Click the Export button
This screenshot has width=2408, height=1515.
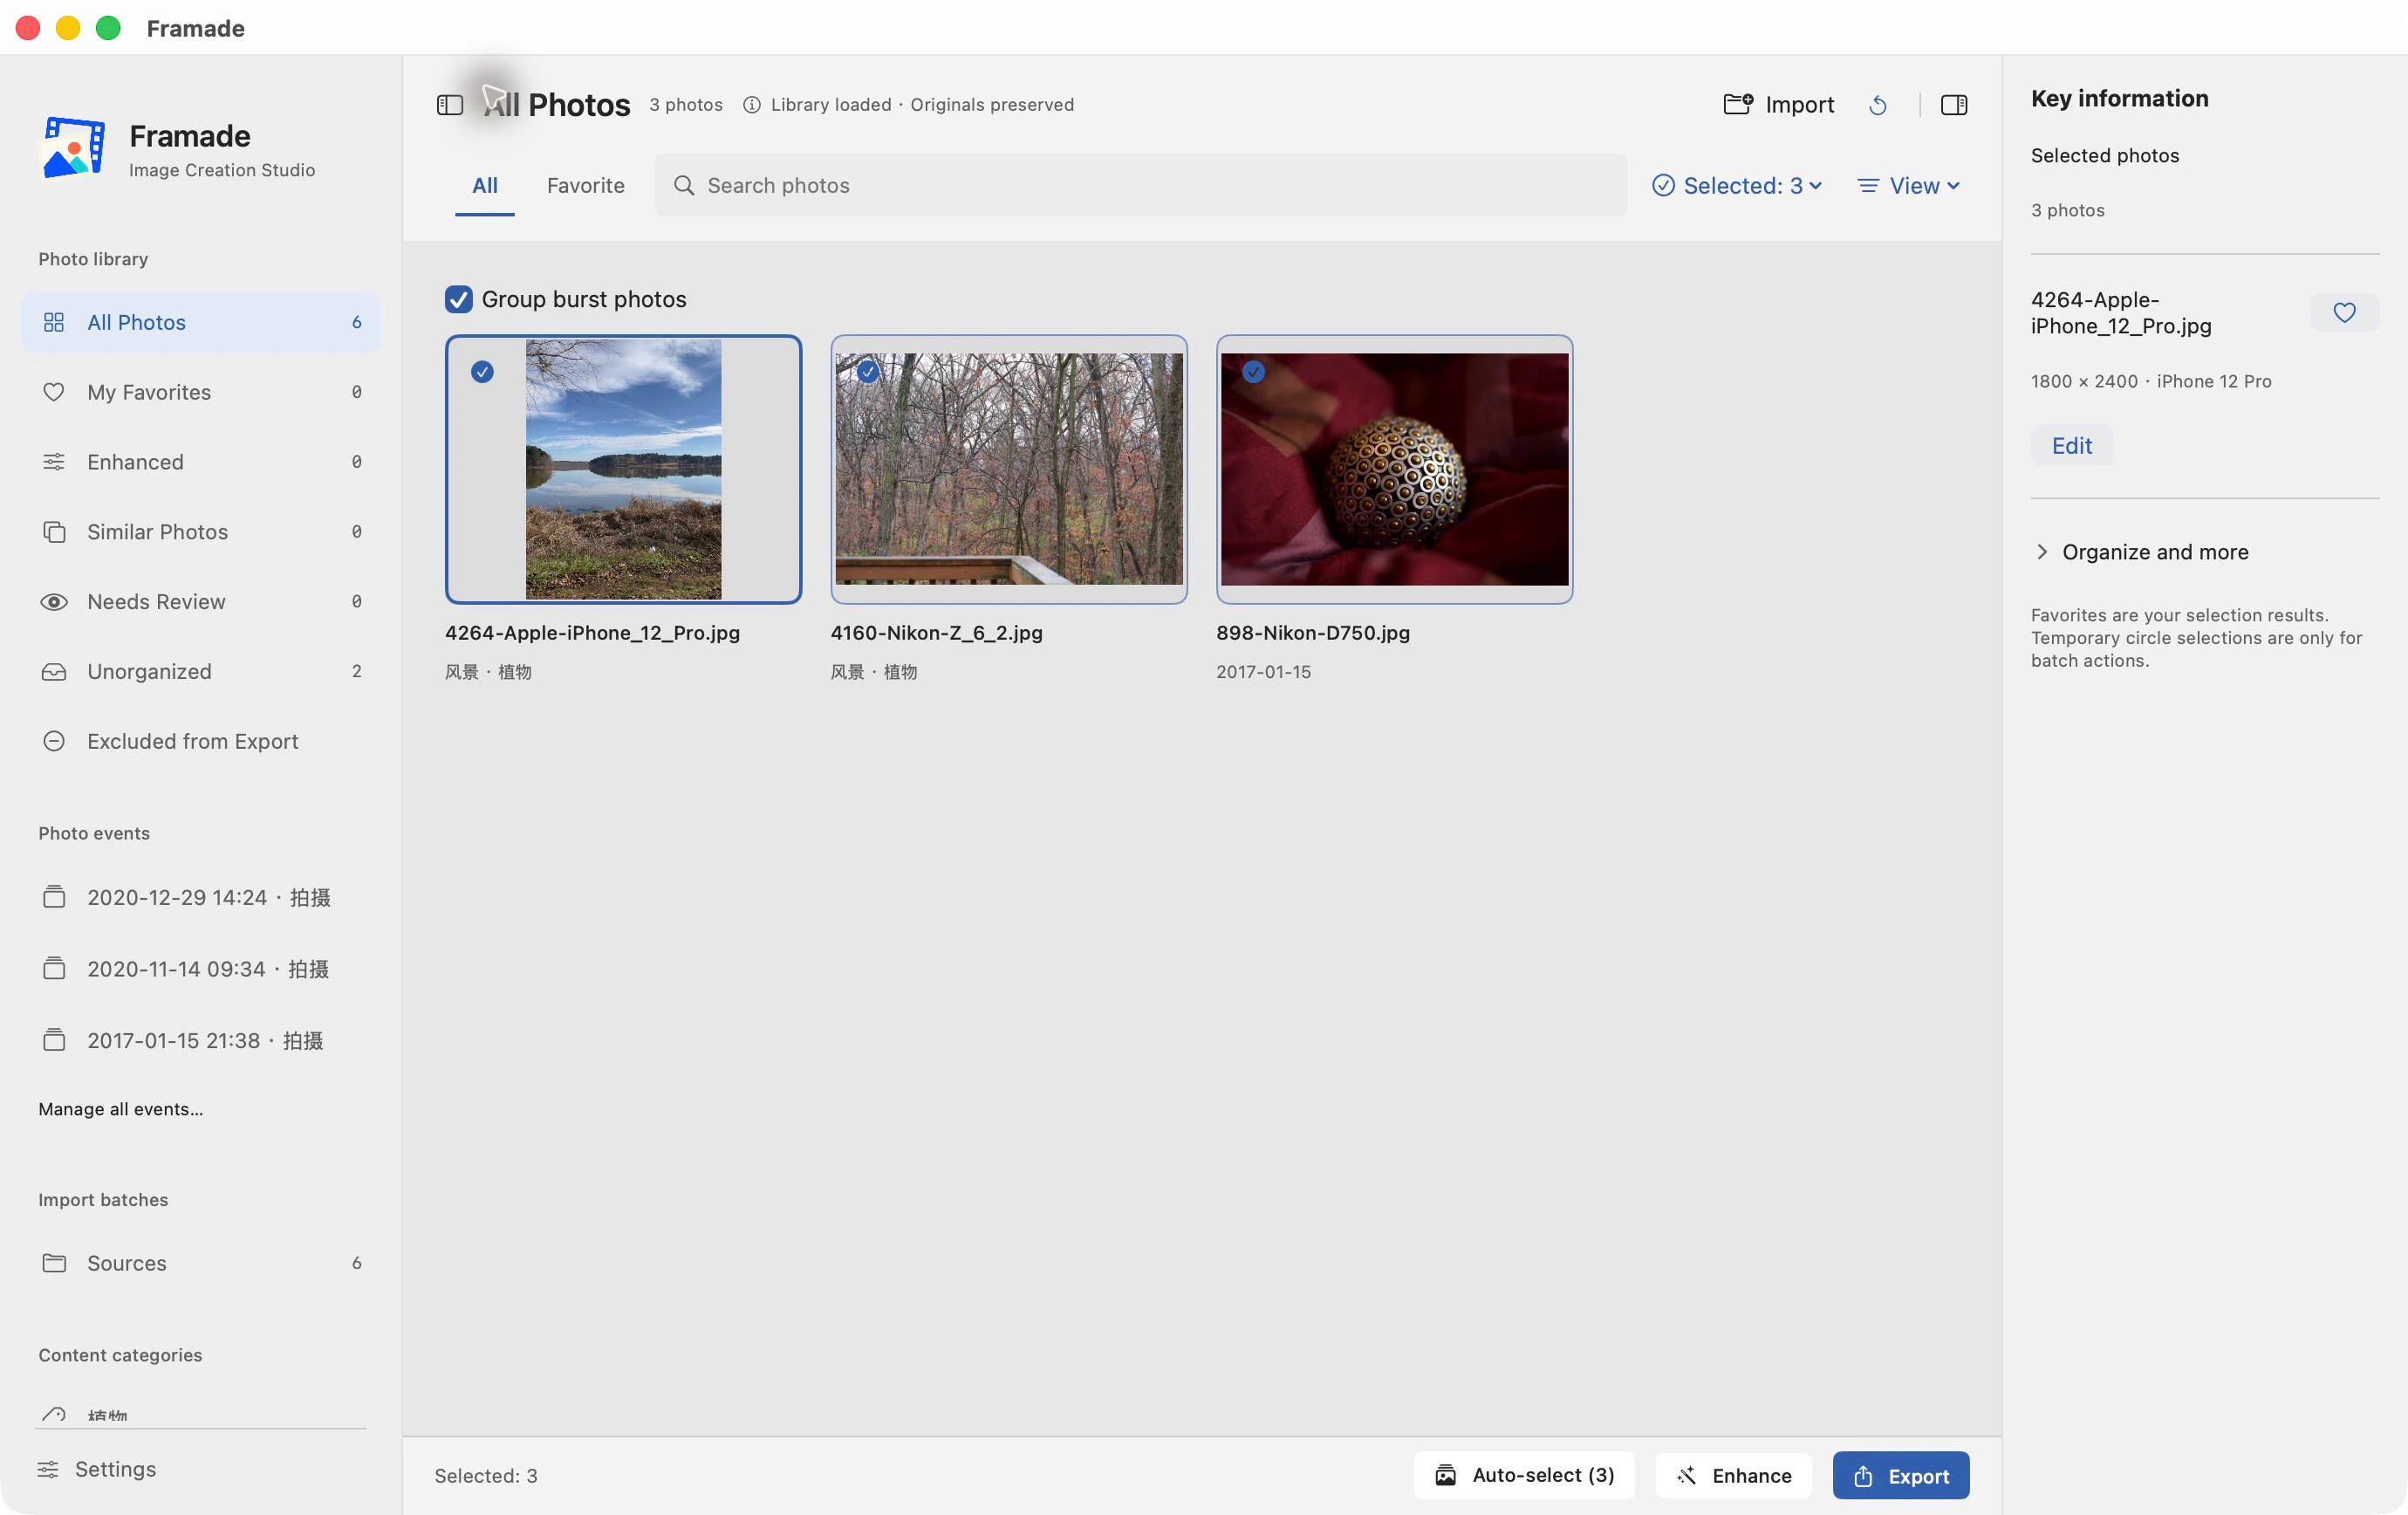(1900, 1475)
